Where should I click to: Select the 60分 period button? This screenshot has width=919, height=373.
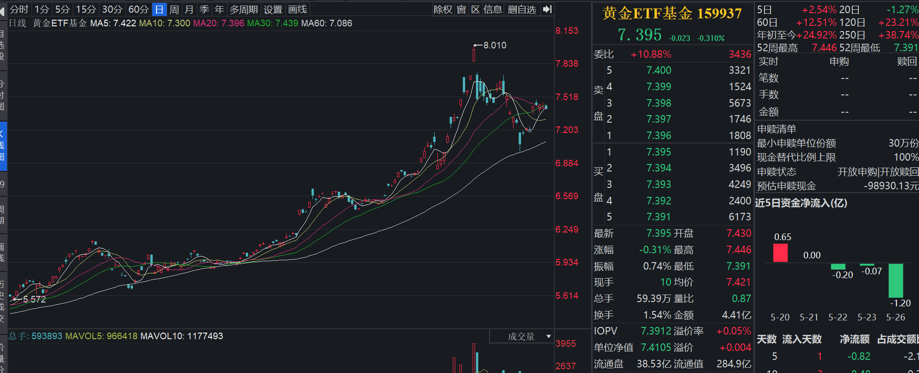[x=139, y=9]
